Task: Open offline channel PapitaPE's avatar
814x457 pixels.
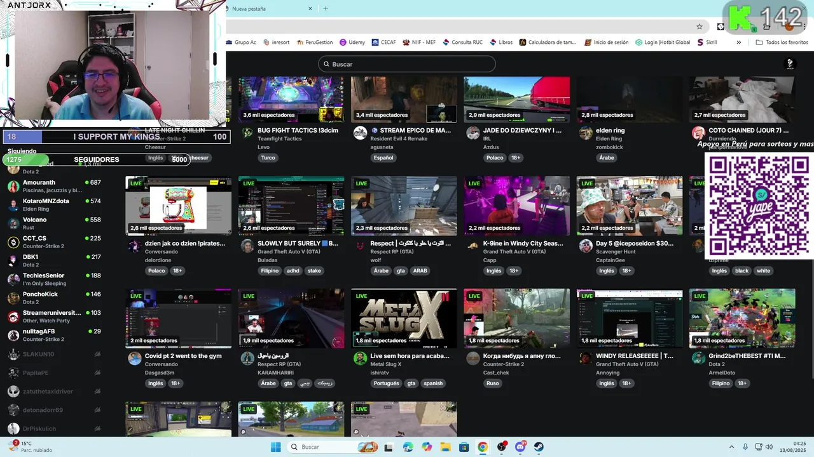Action: pyautogui.click(x=13, y=373)
